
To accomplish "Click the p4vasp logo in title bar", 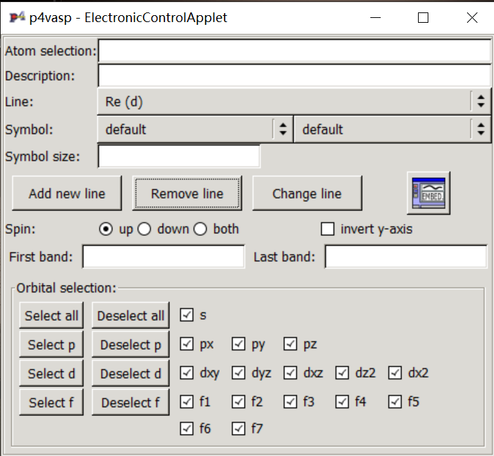I will 17,18.
